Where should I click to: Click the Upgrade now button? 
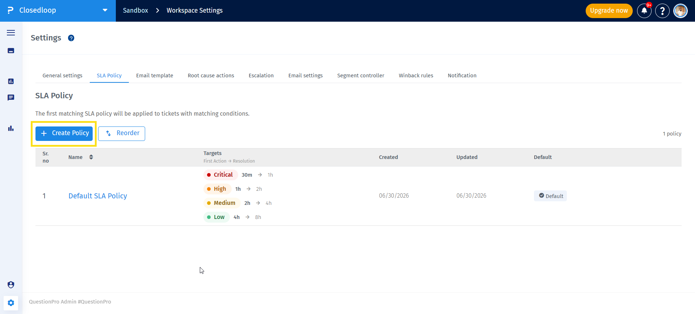(609, 11)
